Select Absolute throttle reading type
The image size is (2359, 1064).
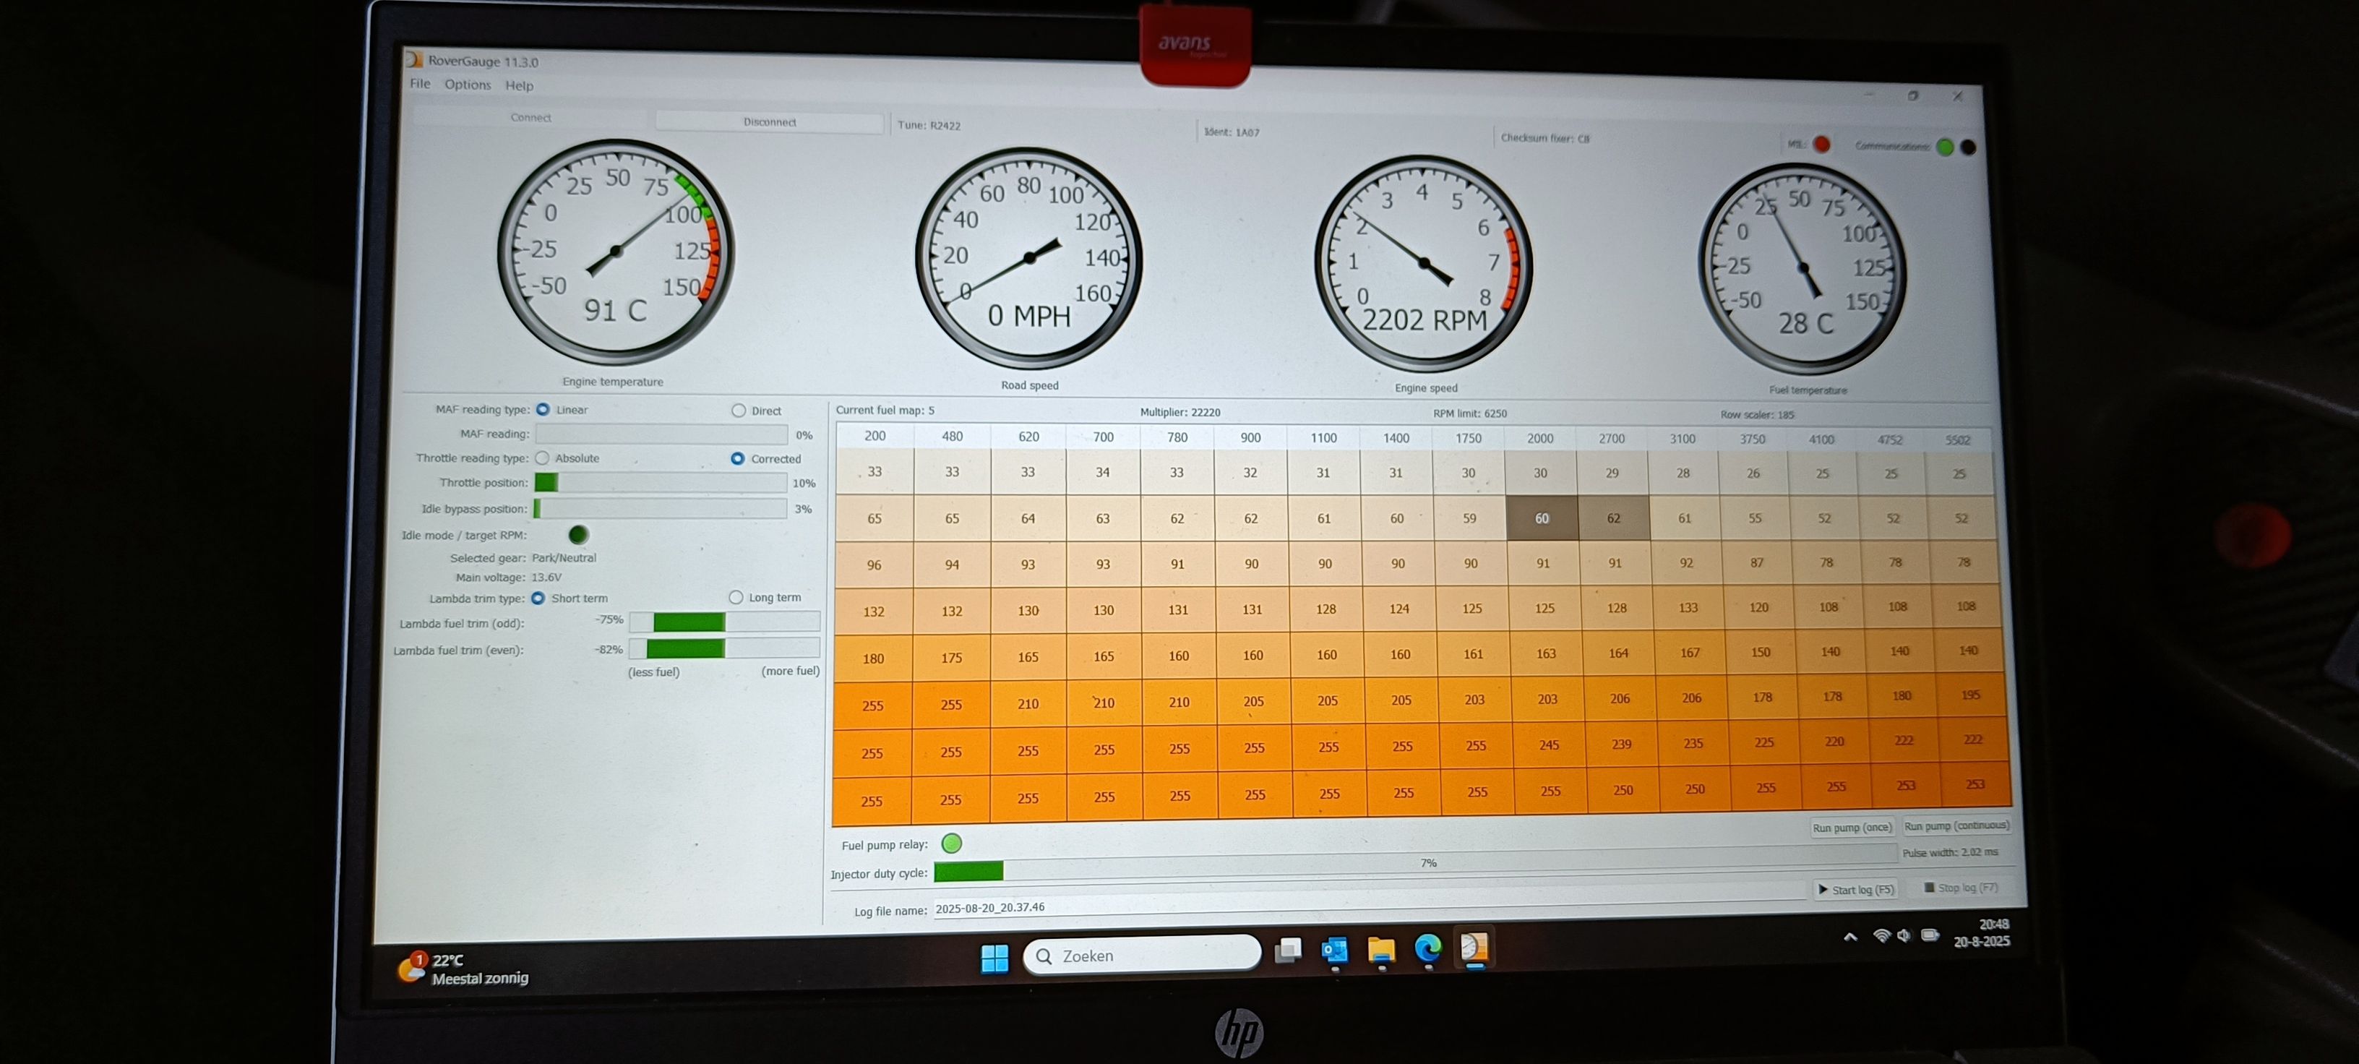coord(543,458)
